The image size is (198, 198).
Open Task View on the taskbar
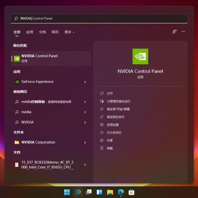pyautogui.click(x=89, y=192)
